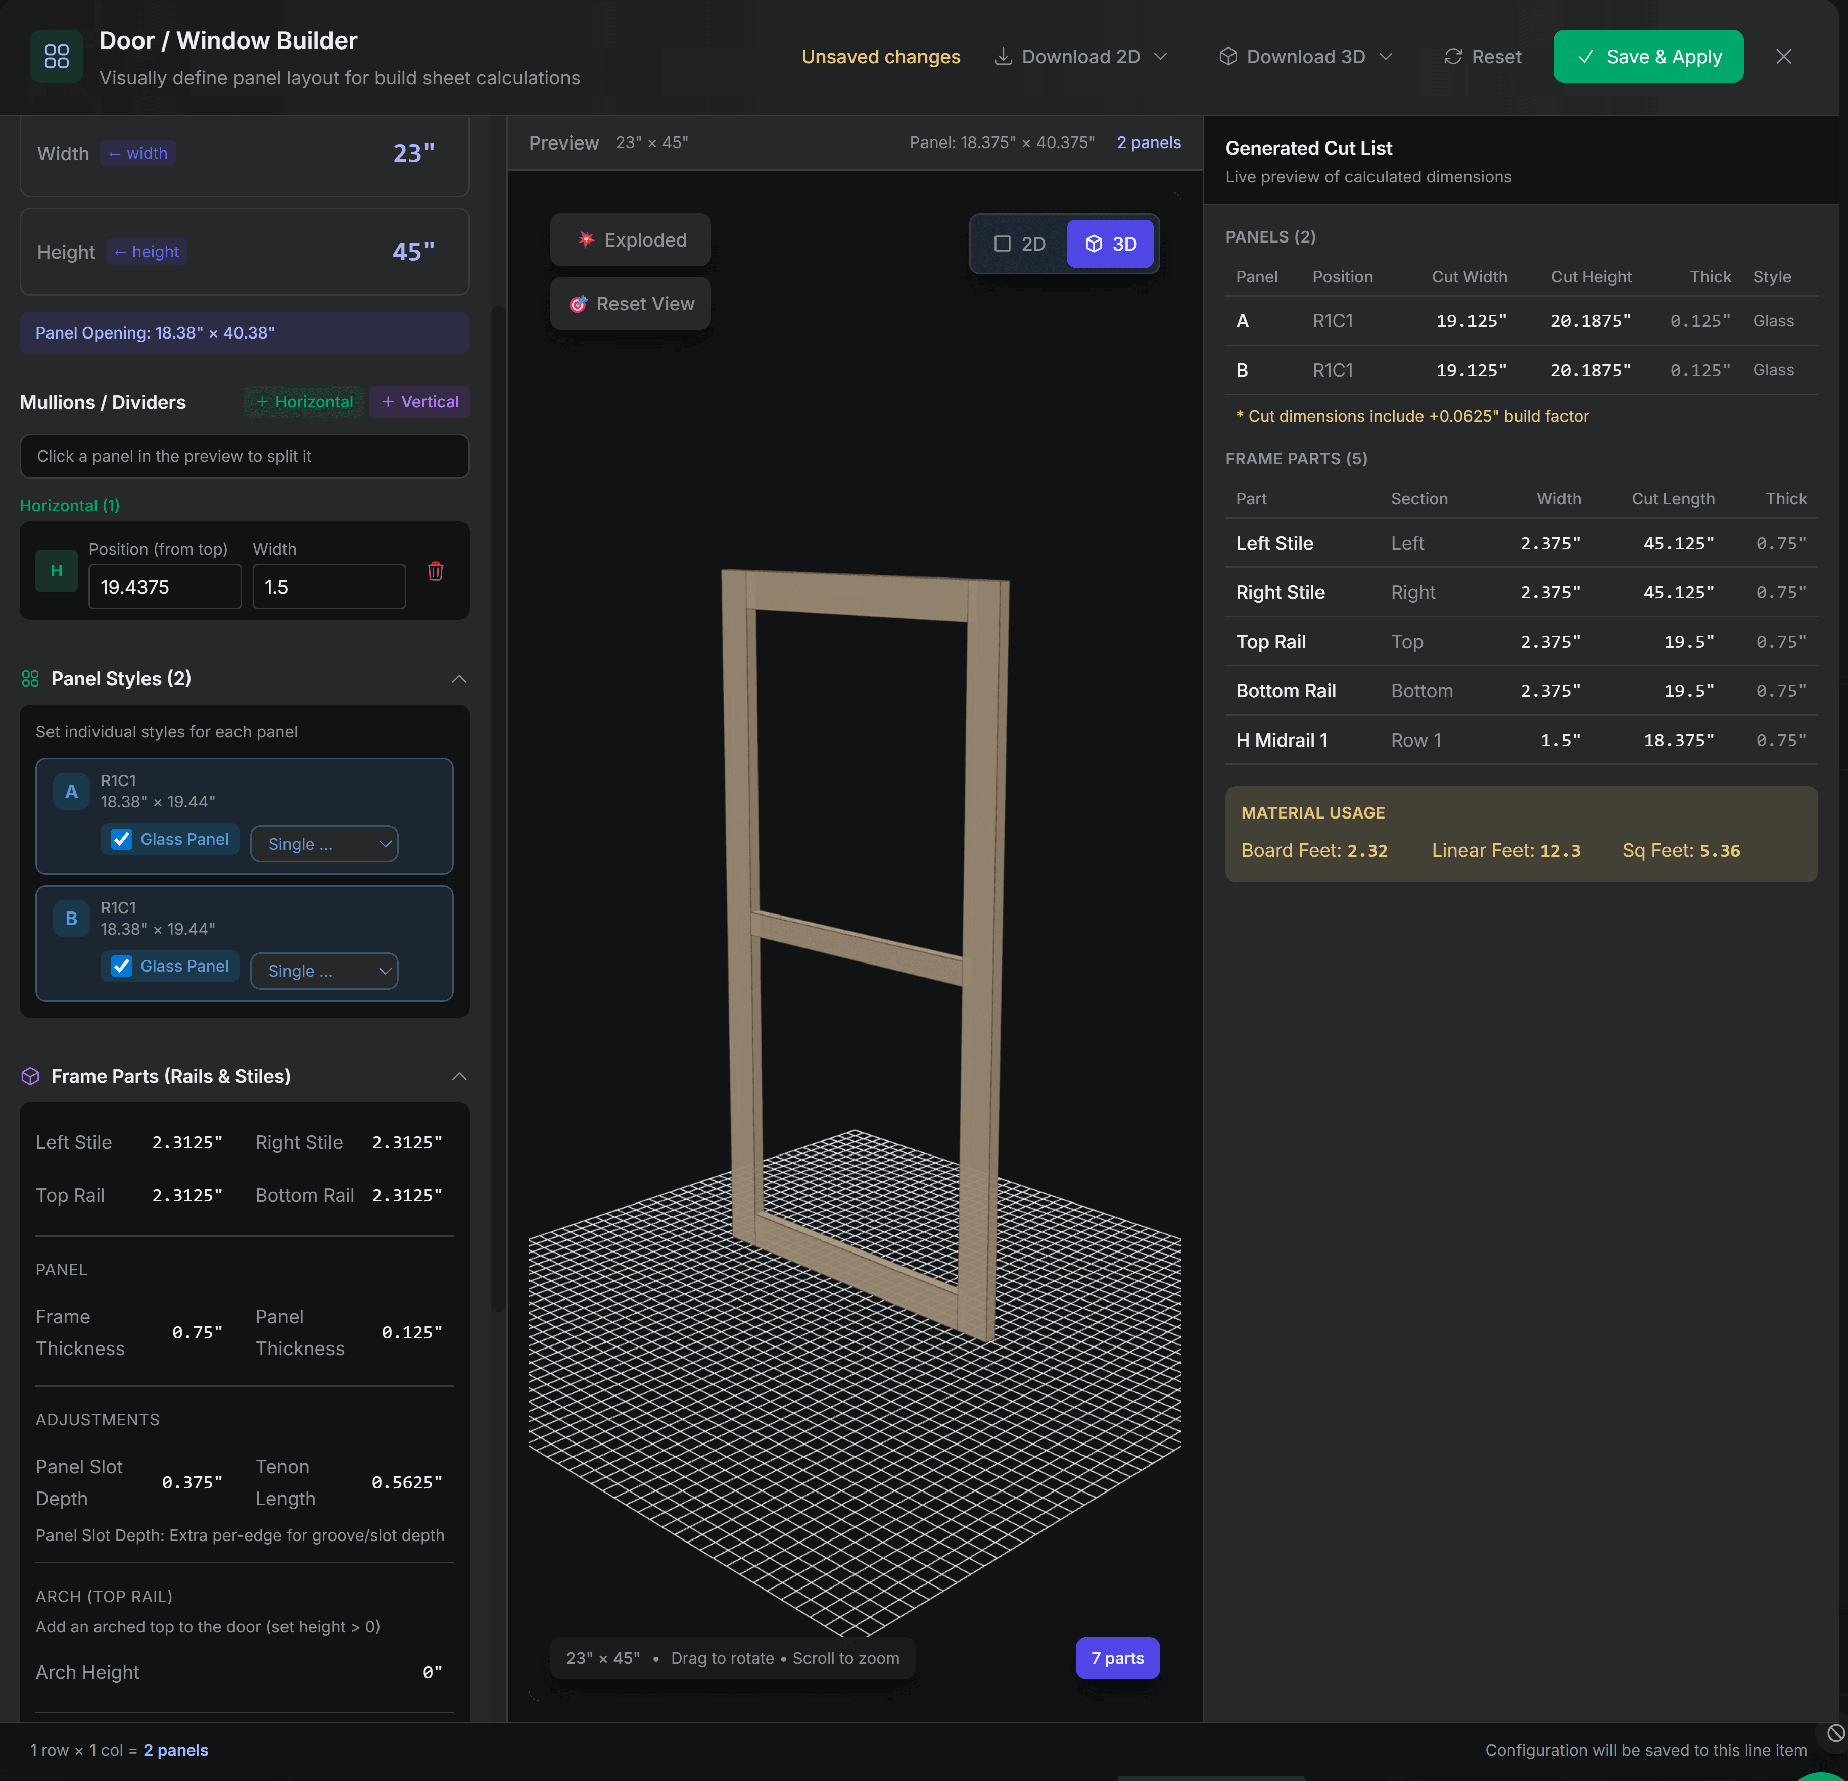The width and height of the screenshot is (1848, 1781).
Task: Click Save & Apply
Action: 1649,57
